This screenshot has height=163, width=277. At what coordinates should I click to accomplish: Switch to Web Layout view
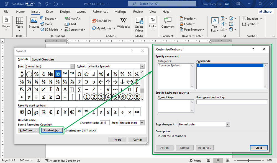[x=227, y=160]
